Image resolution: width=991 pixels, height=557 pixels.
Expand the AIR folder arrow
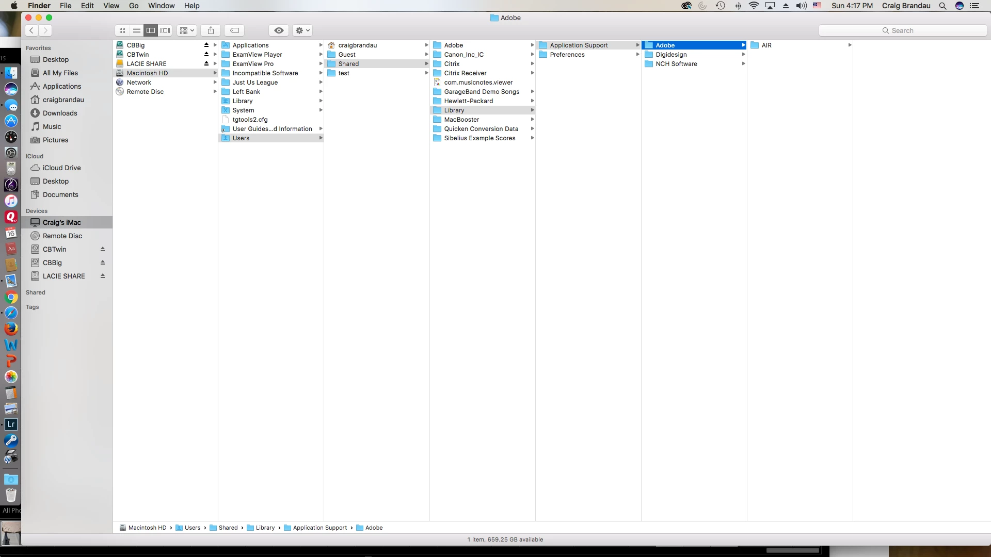pos(850,45)
